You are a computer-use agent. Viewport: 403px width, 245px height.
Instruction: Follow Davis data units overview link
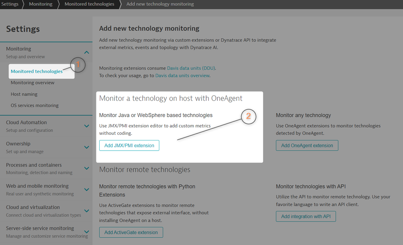pyautogui.click(x=182, y=75)
